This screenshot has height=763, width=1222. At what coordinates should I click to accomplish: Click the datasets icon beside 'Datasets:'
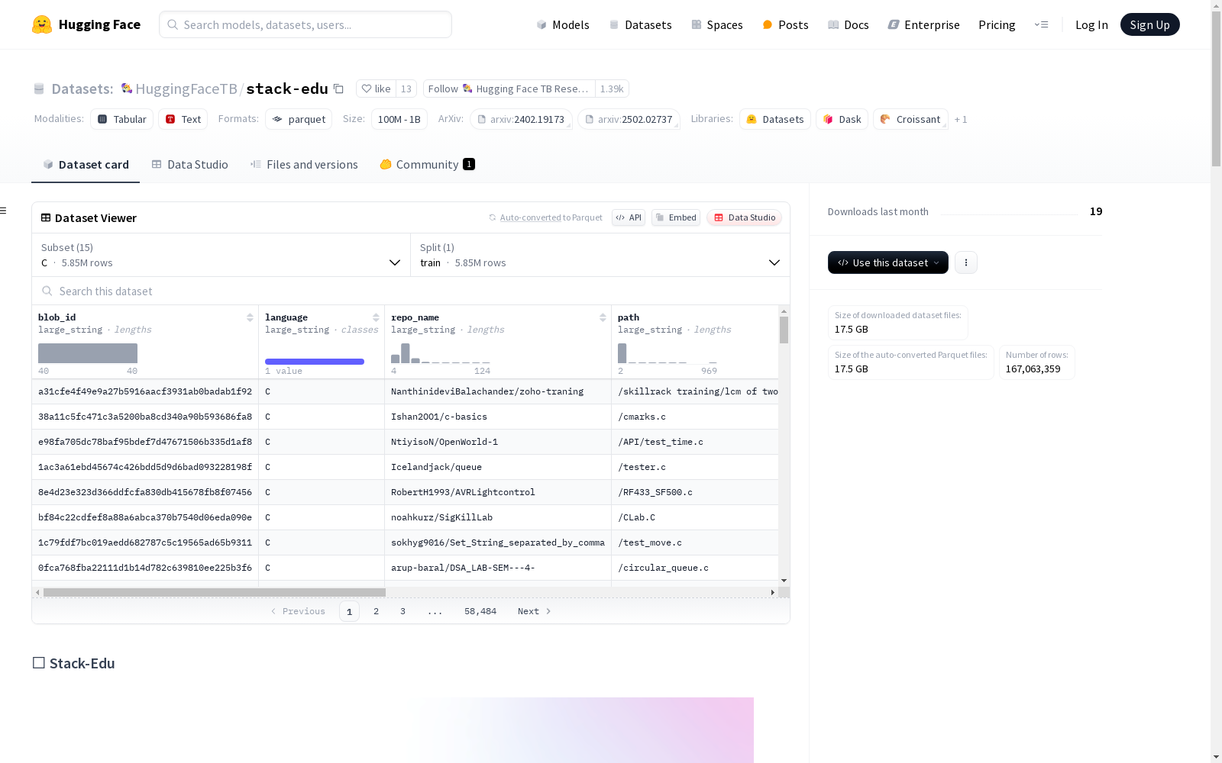39,89
